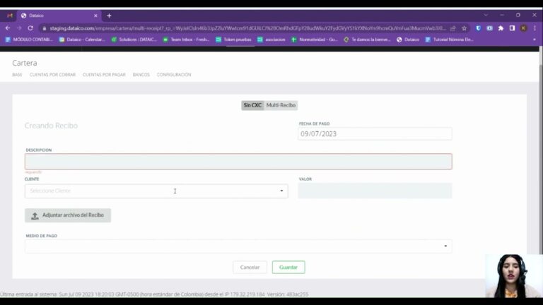The height and width of the screenshot is (305, 543).
Task: Open the tab search chevron in title bar
Action: 486,16
